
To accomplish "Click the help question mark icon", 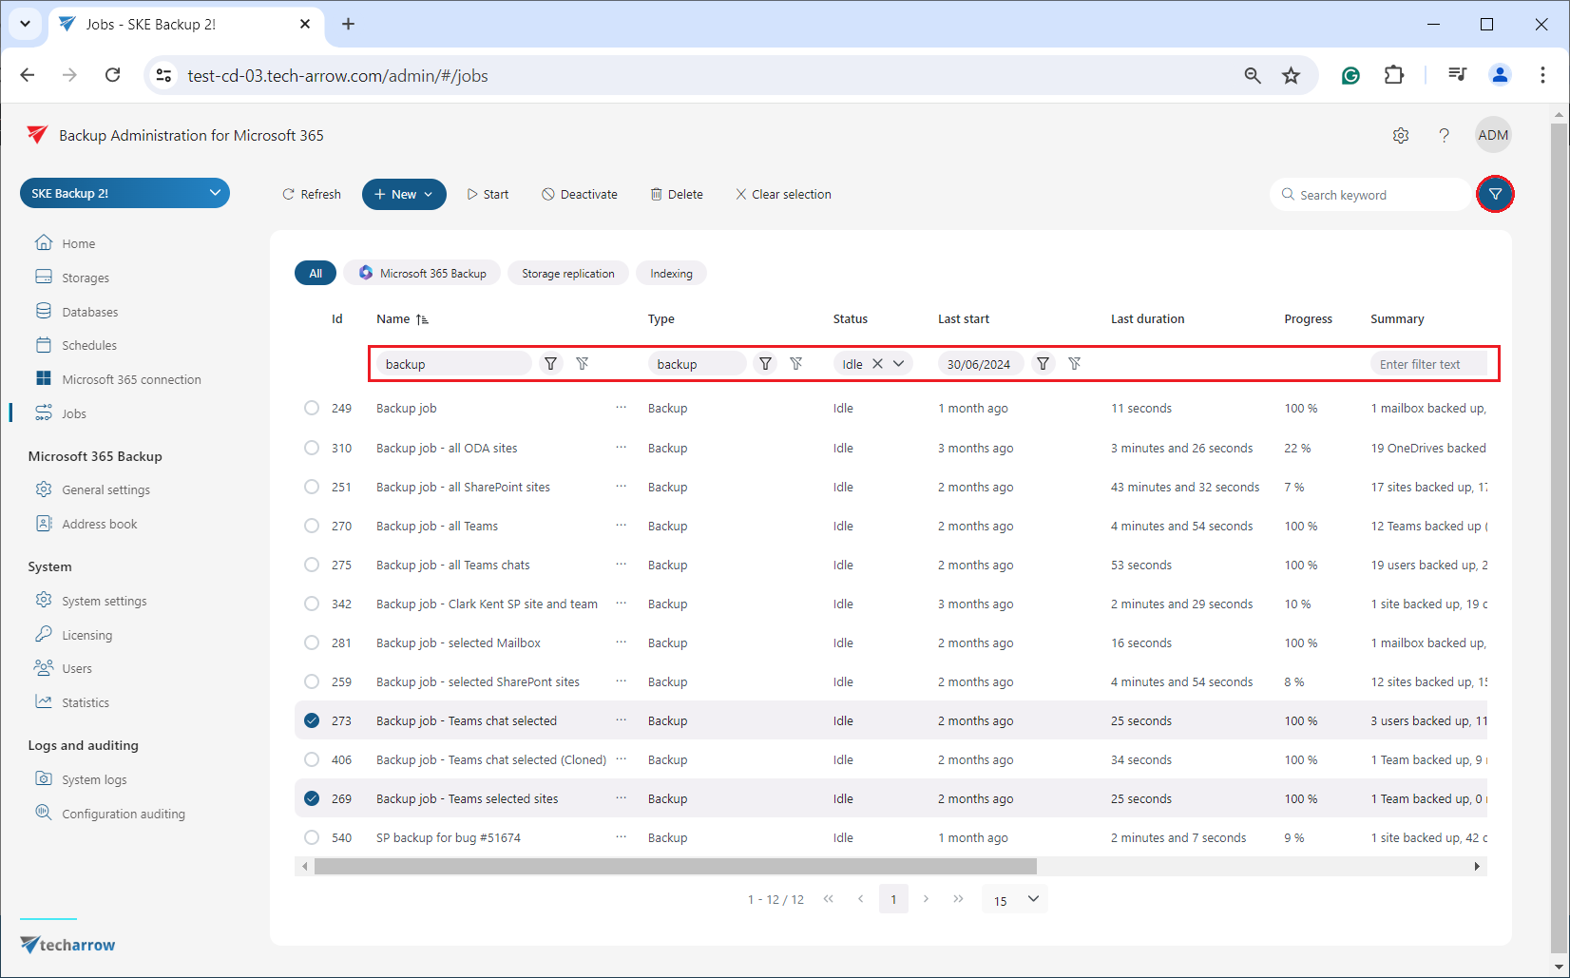I will coord(1444,136).
